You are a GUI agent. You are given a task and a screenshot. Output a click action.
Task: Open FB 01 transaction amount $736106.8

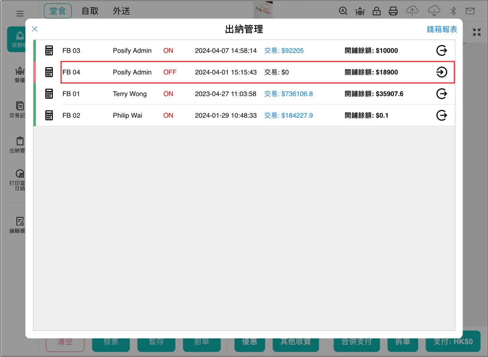288,94
